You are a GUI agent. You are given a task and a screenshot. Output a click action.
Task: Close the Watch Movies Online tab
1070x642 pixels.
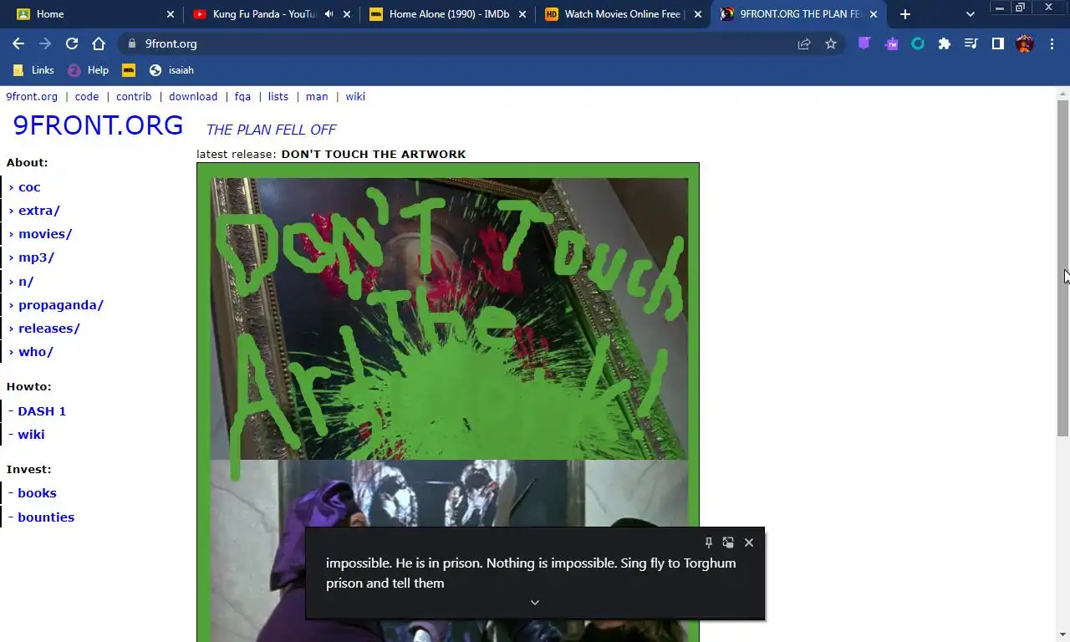(x=698, y=14)
